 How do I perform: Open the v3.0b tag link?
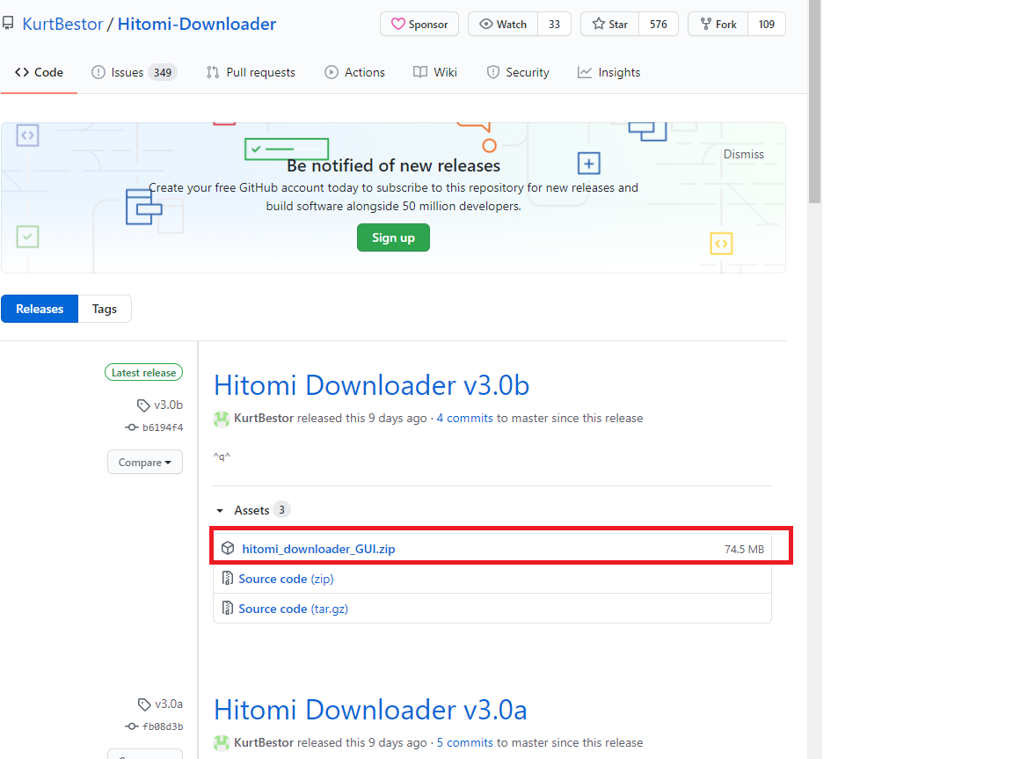(160, 405)
